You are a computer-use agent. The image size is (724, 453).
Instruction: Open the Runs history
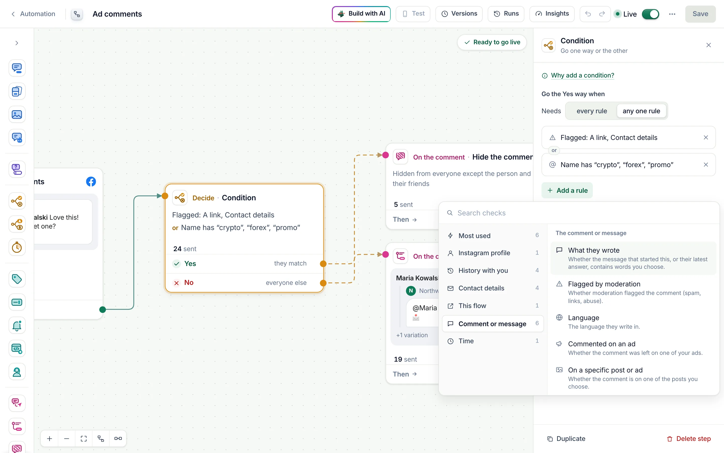pos(506,14)
